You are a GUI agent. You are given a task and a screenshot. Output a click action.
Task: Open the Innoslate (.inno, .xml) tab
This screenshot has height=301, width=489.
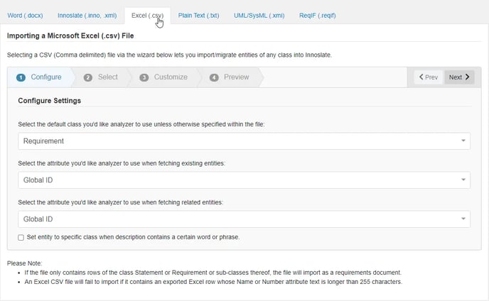[x=87, y=16]
